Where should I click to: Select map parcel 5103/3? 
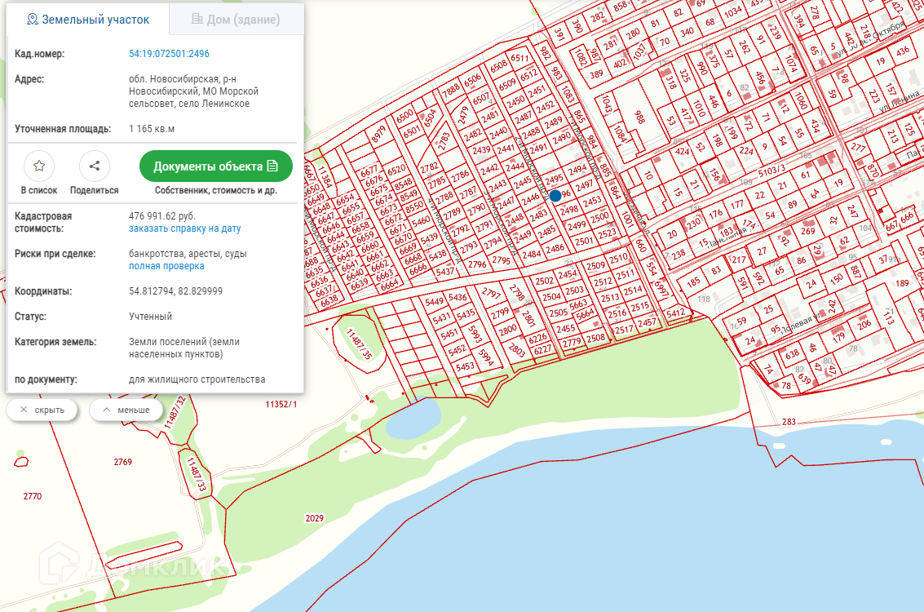point(771,171)
